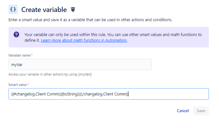Click the purple info banner message text
219x128 pixels.
[x=113, y=37]
